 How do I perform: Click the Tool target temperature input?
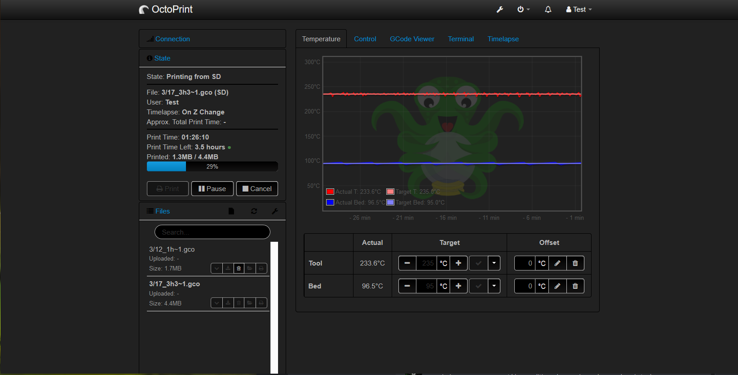click(x=427, y=263)
